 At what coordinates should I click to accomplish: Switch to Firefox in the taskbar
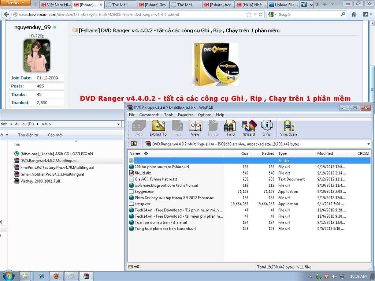[56, 276]
